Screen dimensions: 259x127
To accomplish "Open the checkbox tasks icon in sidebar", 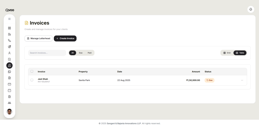I will pyautogui.click(x=9, y=59).
